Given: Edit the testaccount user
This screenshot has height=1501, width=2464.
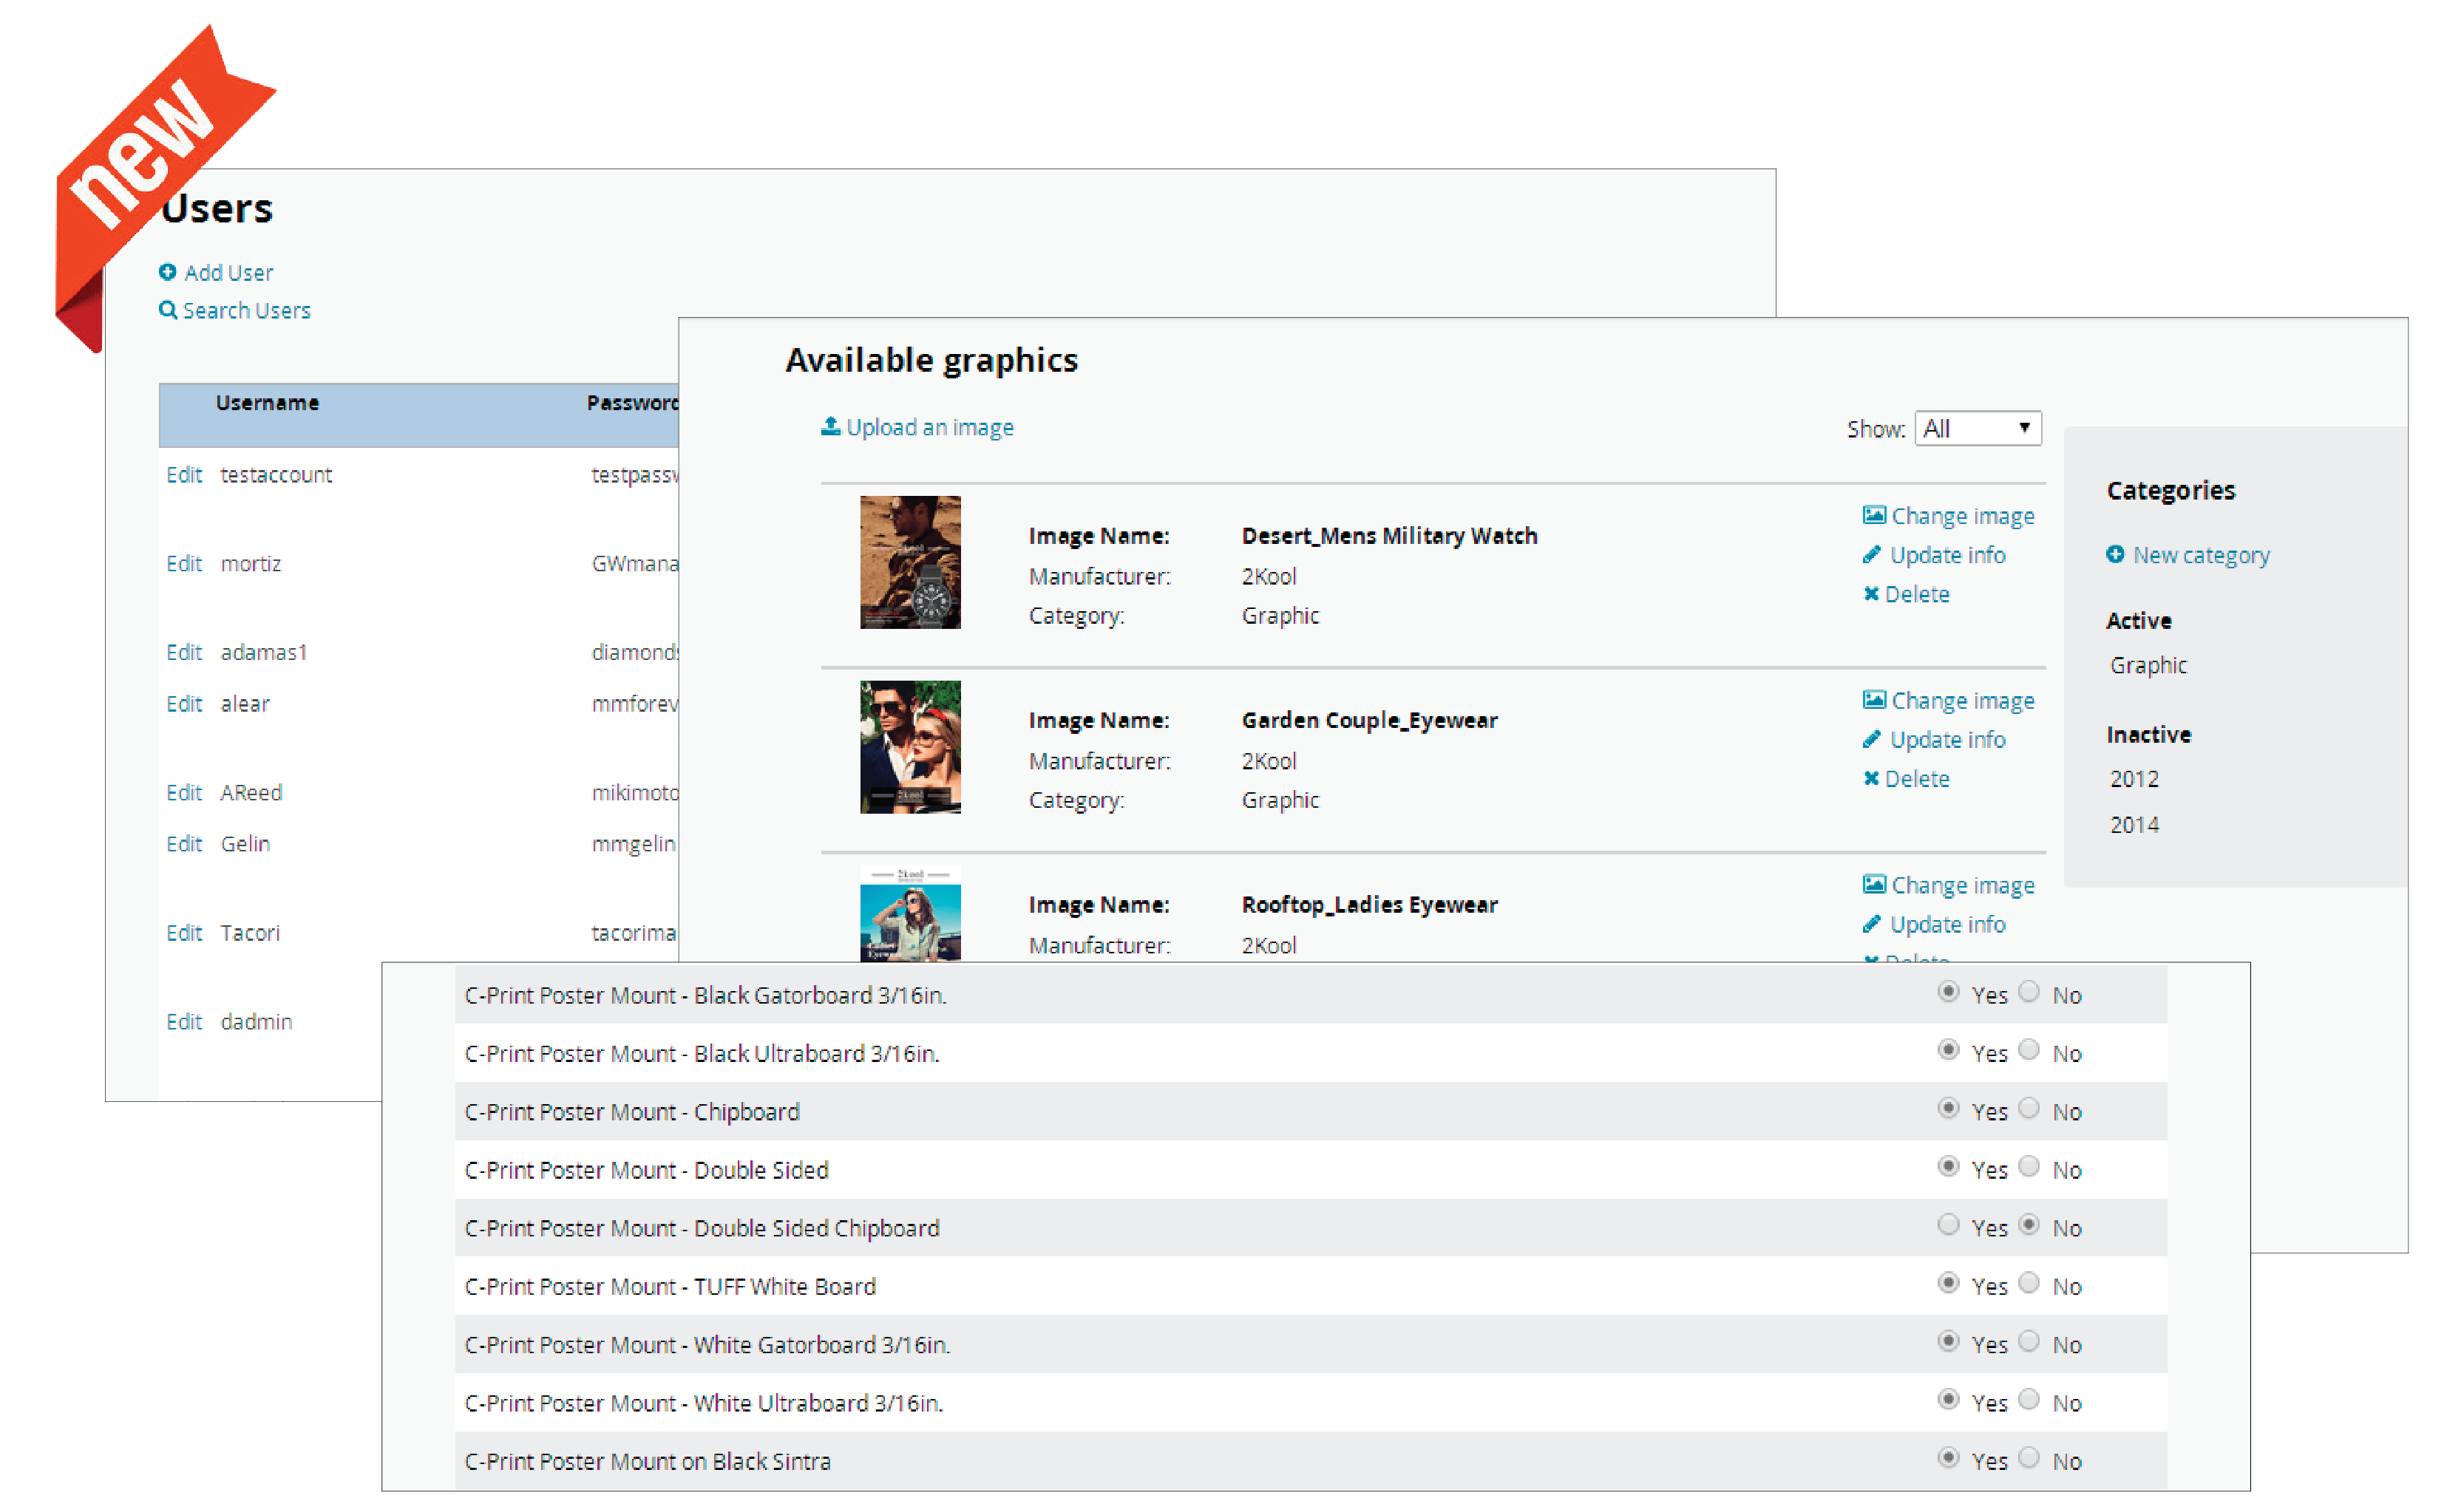Looking at the screenshot, I should 183,475.
